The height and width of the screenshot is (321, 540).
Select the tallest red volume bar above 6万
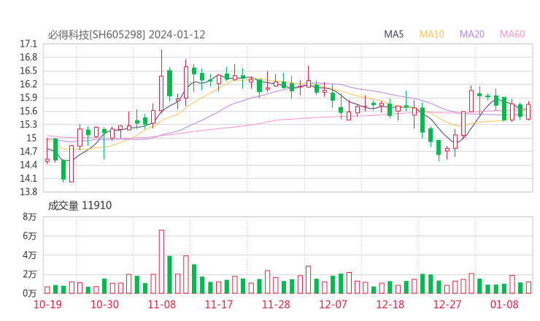click(x=161, y=262)
